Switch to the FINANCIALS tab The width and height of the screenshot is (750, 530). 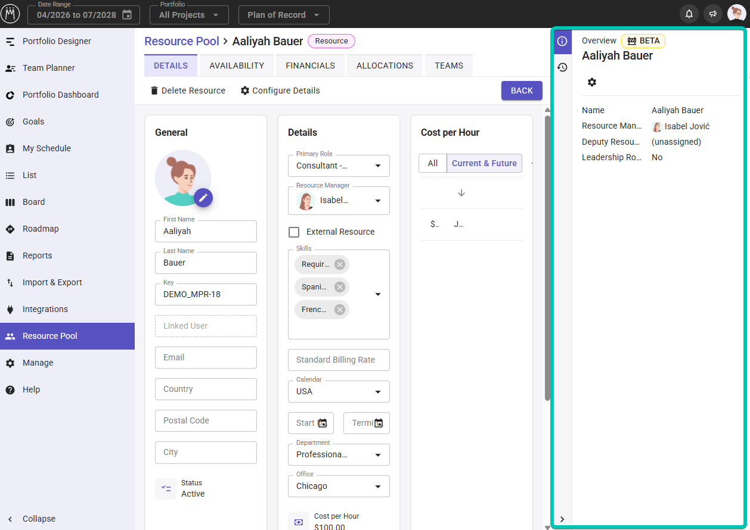(x=310, y=66)
